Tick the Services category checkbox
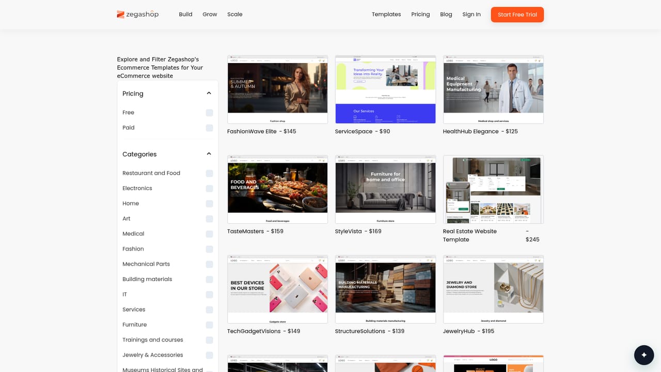This screenshot has width=661, height=372. [209, 309]
